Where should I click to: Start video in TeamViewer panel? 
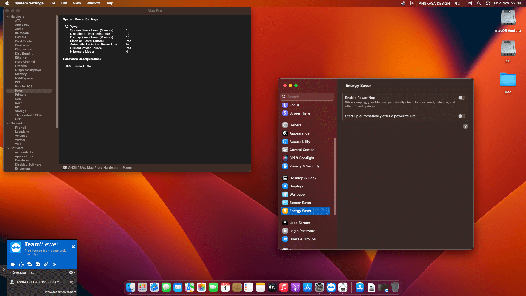[13, 264]
